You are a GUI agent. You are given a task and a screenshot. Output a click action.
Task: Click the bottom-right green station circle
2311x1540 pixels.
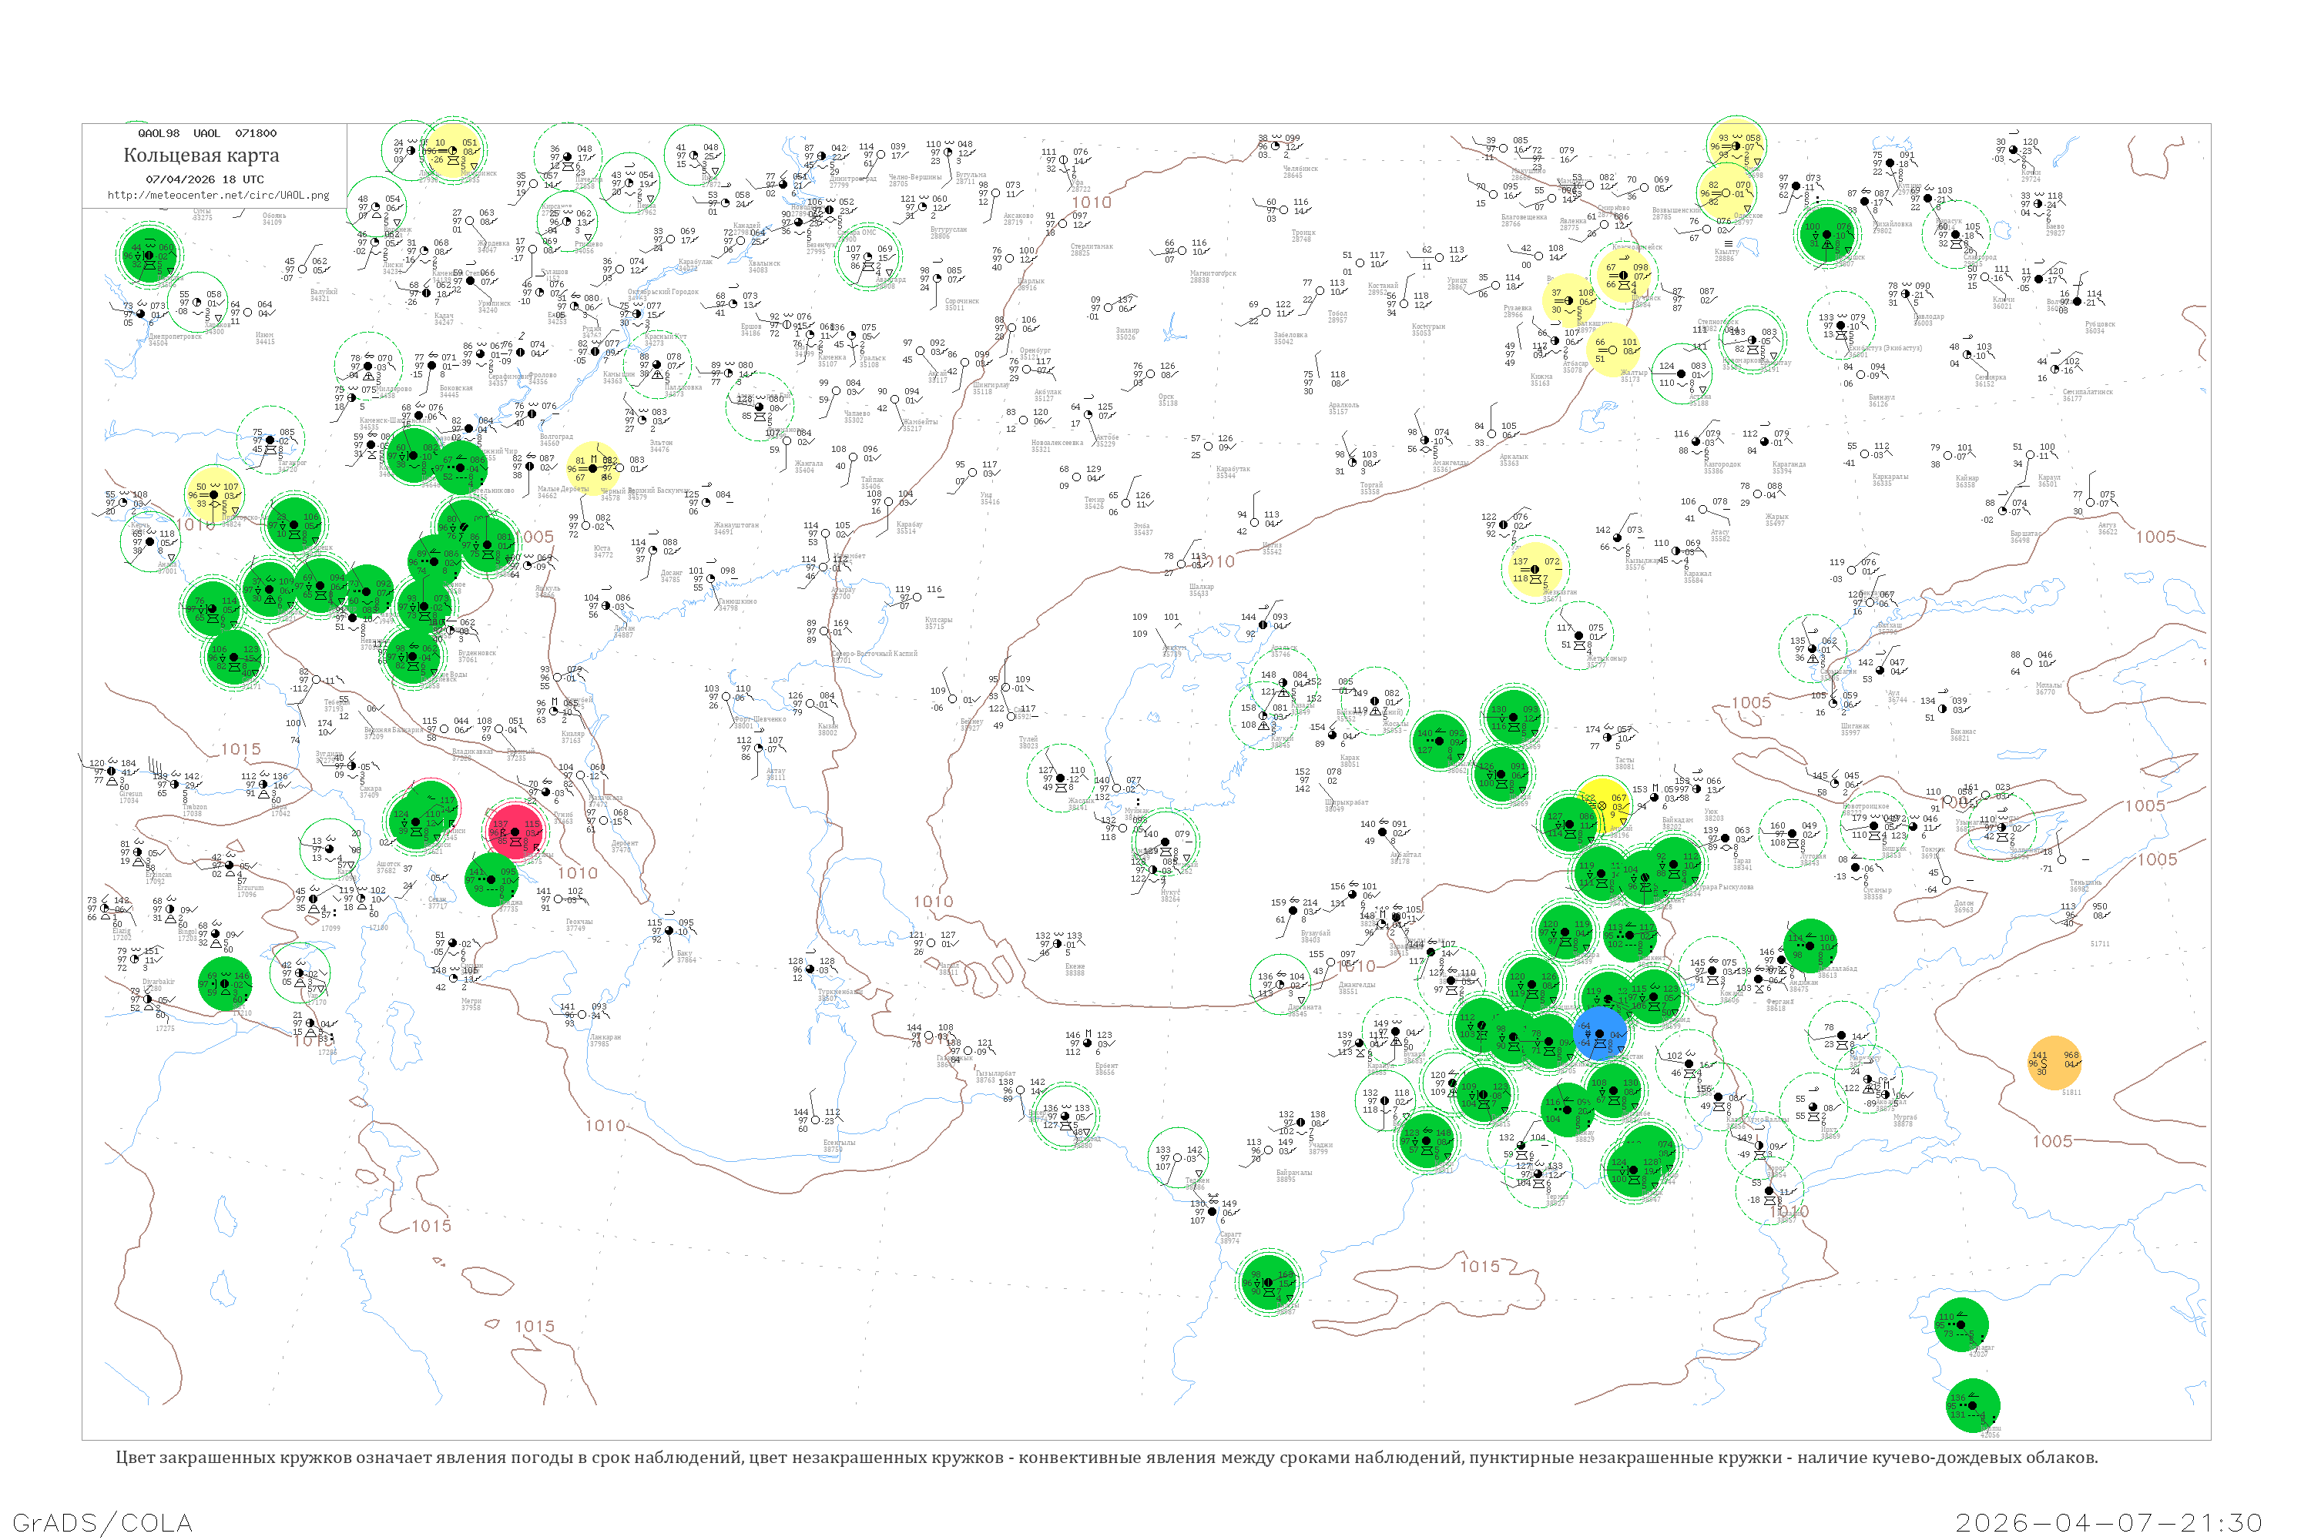pos(1972,1407)
